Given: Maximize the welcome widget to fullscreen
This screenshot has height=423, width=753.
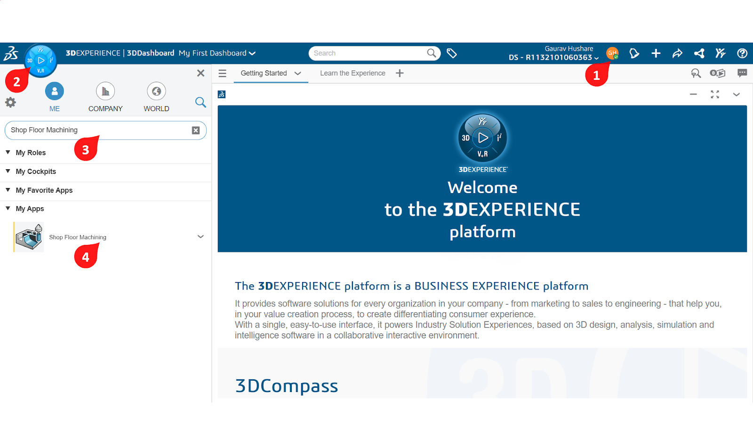Looking at the screenshot, I should point(715,94).
